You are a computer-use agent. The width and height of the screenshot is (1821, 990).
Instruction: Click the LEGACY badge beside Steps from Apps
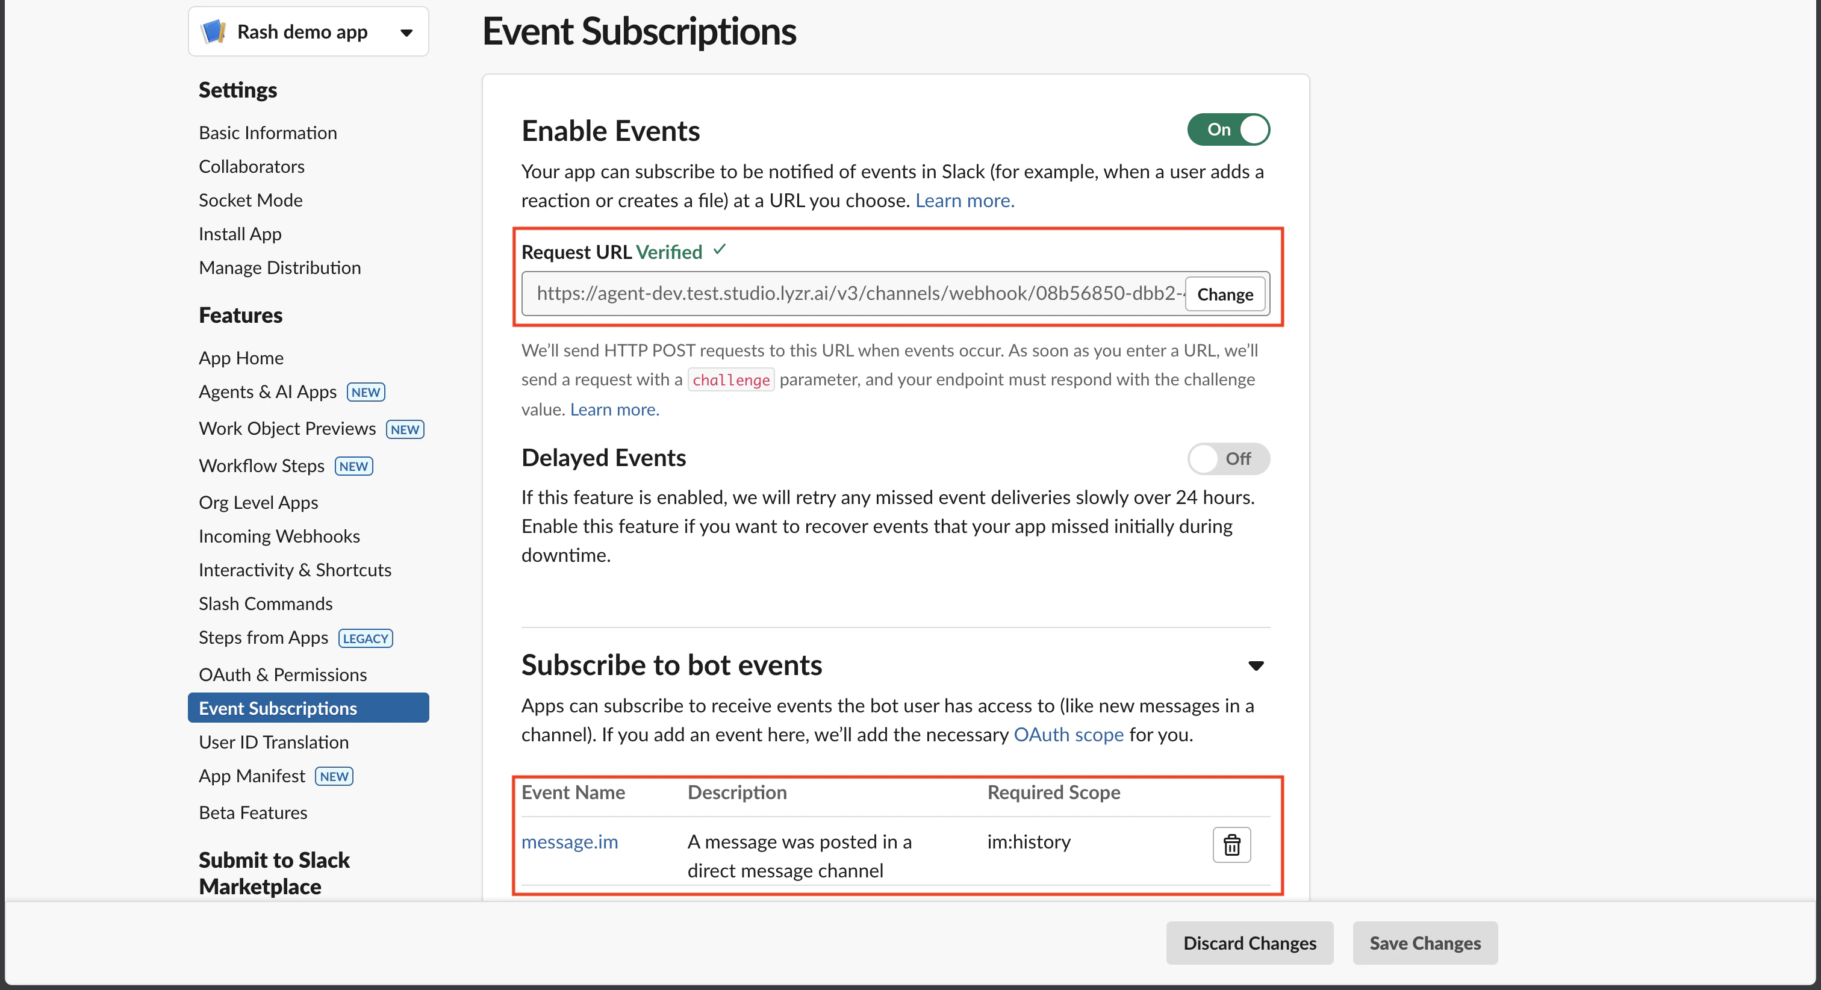tap(366, 638)
